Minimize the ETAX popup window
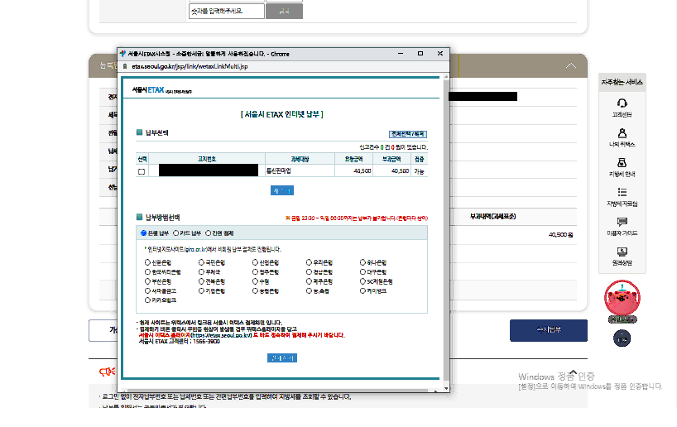The image size is (677, 427). coord(401,54)
